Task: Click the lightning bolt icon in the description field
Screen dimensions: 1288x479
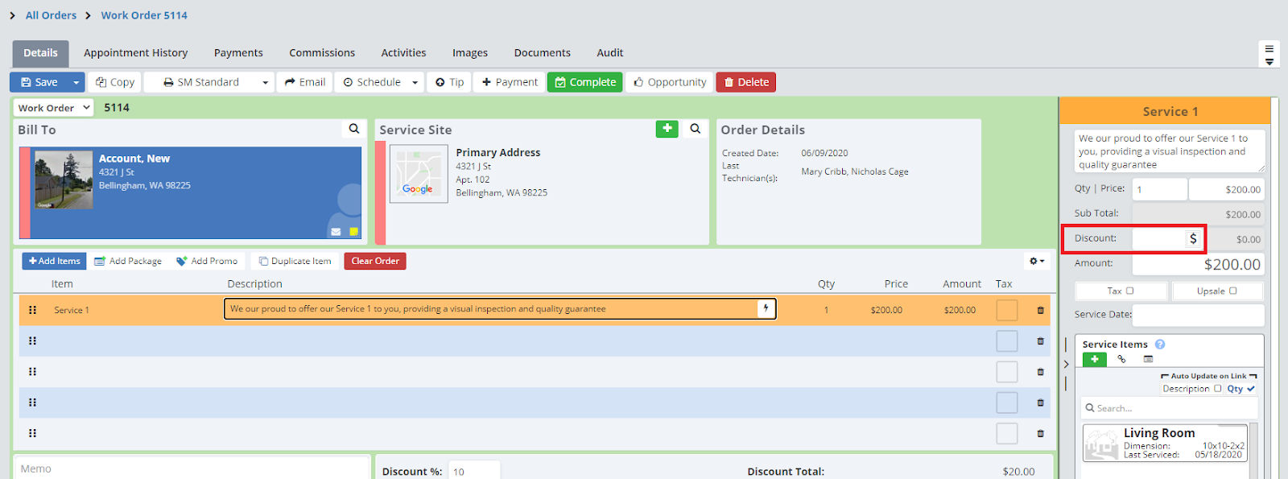Action: [x=766, y=308]
